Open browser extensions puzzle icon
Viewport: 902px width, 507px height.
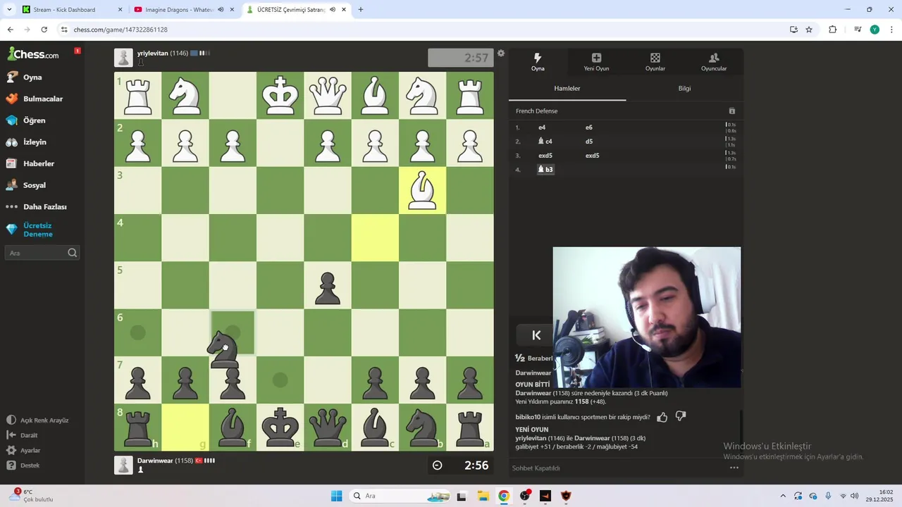tap(832, 30)
